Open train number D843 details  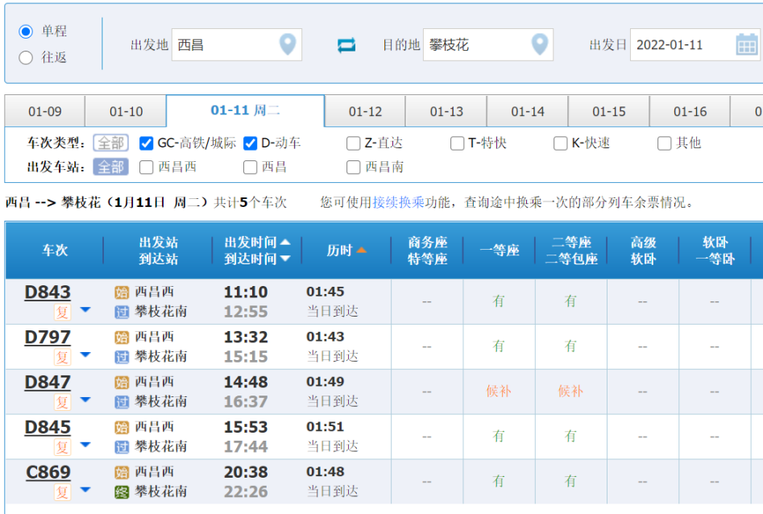point(48,292)
